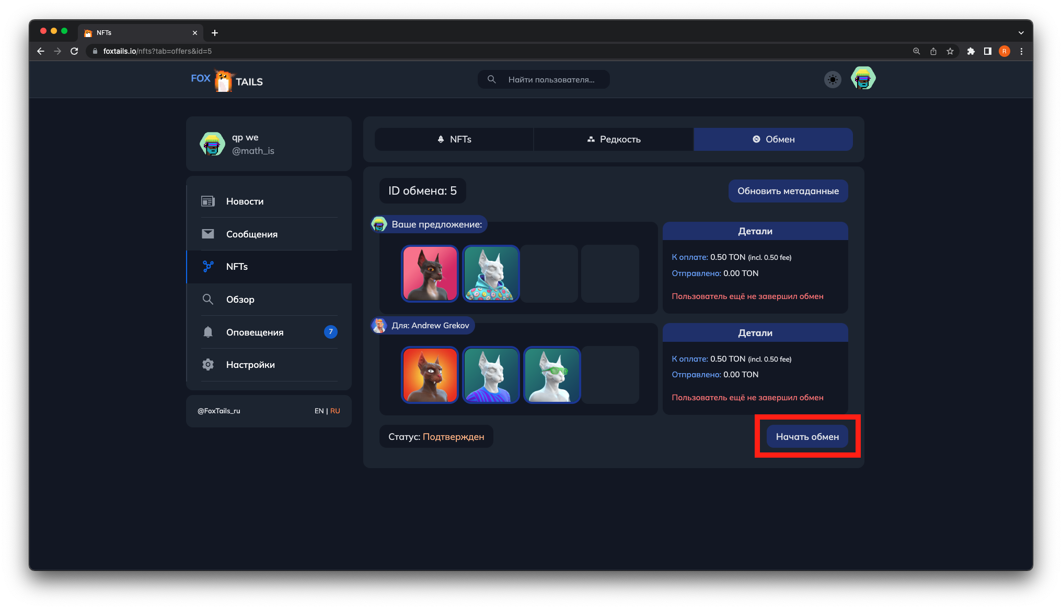
Task: Open Оповещения with the 7 badge
Action: [255, 332]
